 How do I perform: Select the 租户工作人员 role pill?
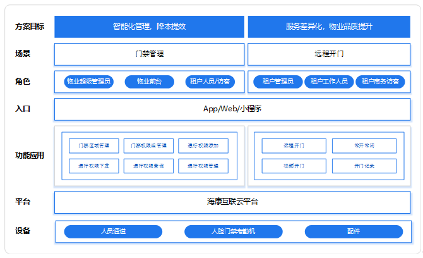(x=328, y=82)
